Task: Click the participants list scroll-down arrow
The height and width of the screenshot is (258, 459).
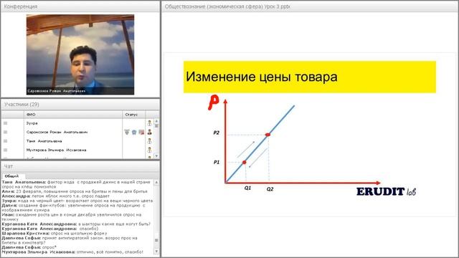Action: coord(156,156)
